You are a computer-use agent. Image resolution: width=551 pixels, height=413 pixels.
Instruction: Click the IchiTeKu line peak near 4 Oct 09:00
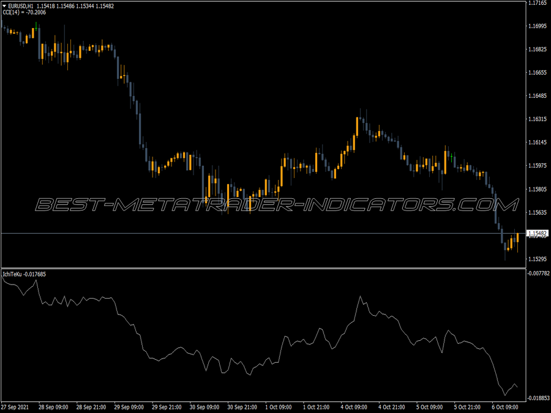(x=360, y=297)
